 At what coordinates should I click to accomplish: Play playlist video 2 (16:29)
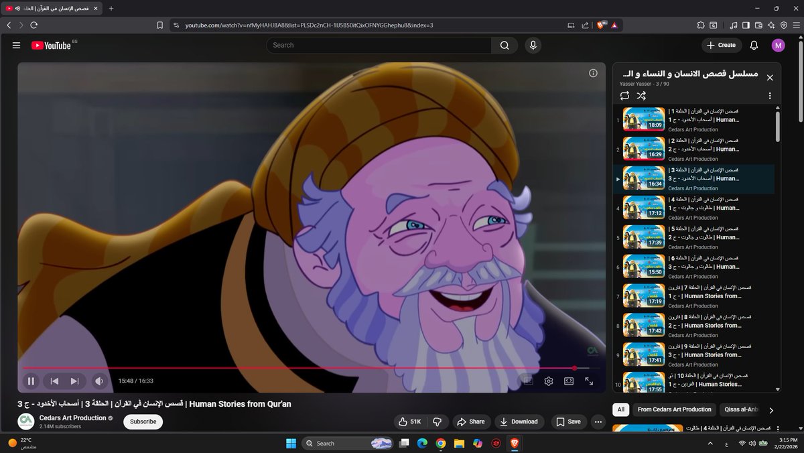point(693,149)
